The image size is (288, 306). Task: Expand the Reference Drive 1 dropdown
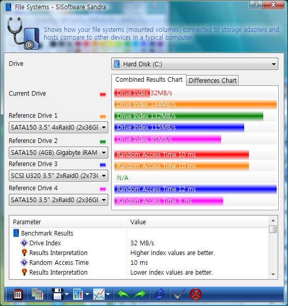(58, 128)
